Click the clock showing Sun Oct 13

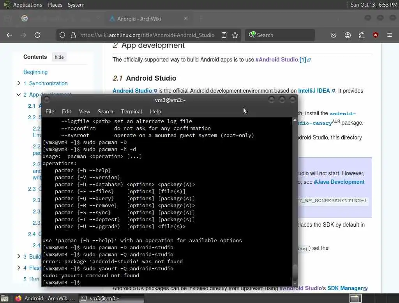click(374, 5)
